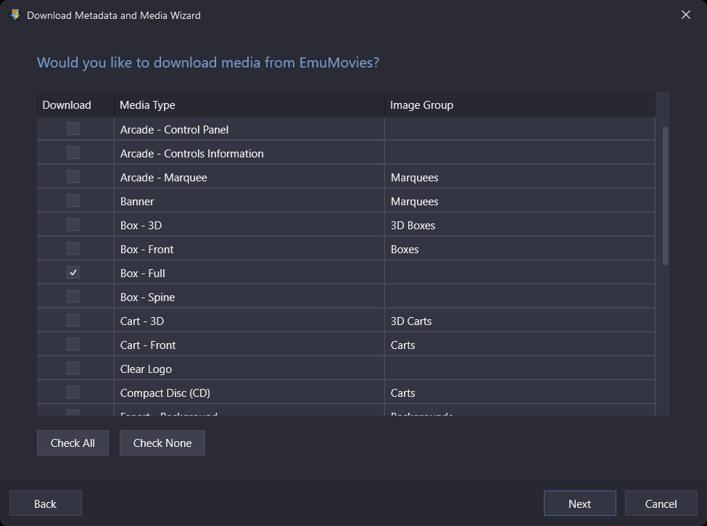Click the Check All button

[x=73, y=443]
